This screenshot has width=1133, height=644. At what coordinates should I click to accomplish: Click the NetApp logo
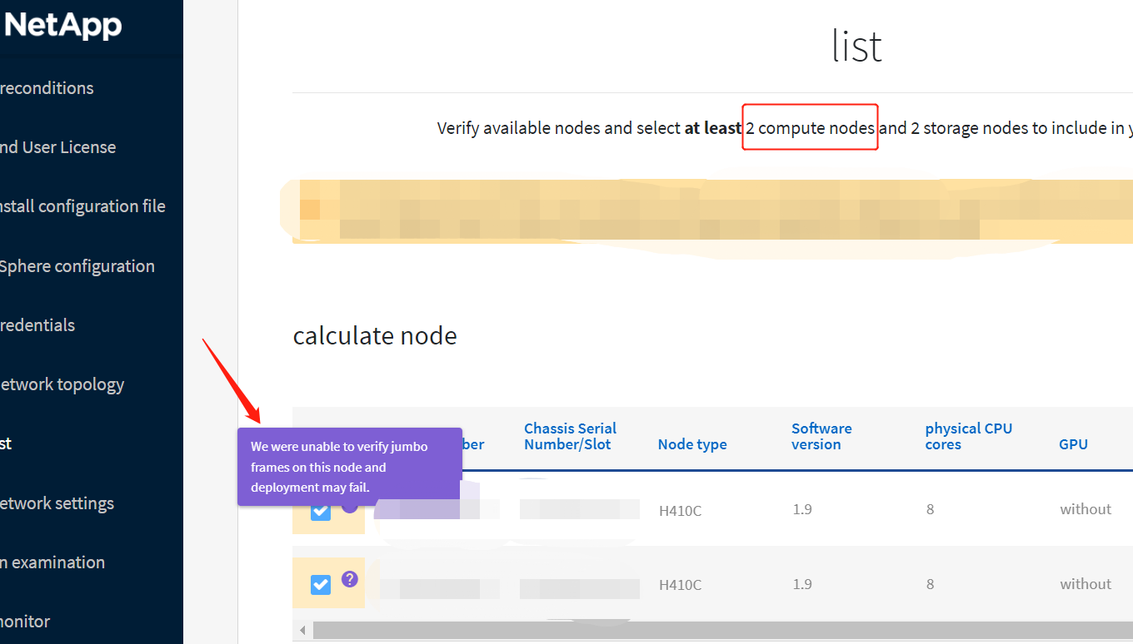click(63, 26)
